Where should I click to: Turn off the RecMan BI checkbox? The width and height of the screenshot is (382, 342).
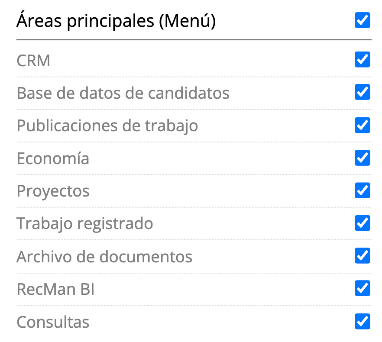pyautogui.click(x=362, y=288)
